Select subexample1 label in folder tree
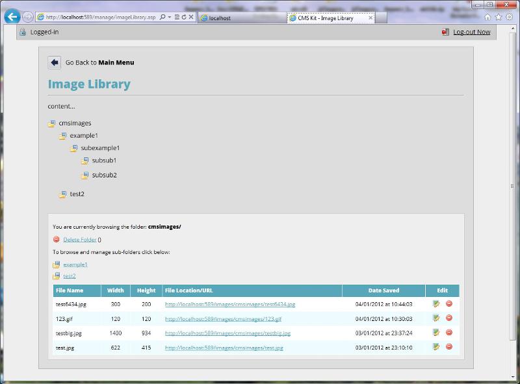Image resolution: width=520 pixels, height=384 pixels. click(100, 148)
